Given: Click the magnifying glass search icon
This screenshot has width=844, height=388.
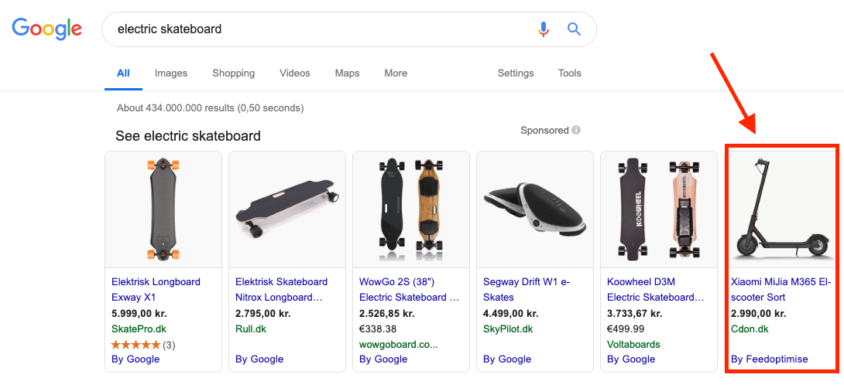Looking at the screenshot, I should [574, 29].
